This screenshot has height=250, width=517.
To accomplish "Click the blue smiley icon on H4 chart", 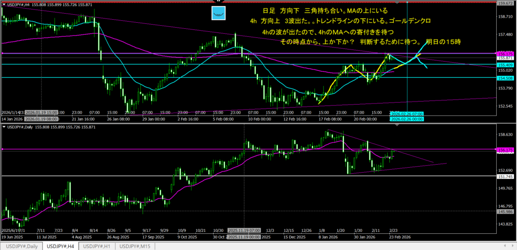I will coord(218,13).
